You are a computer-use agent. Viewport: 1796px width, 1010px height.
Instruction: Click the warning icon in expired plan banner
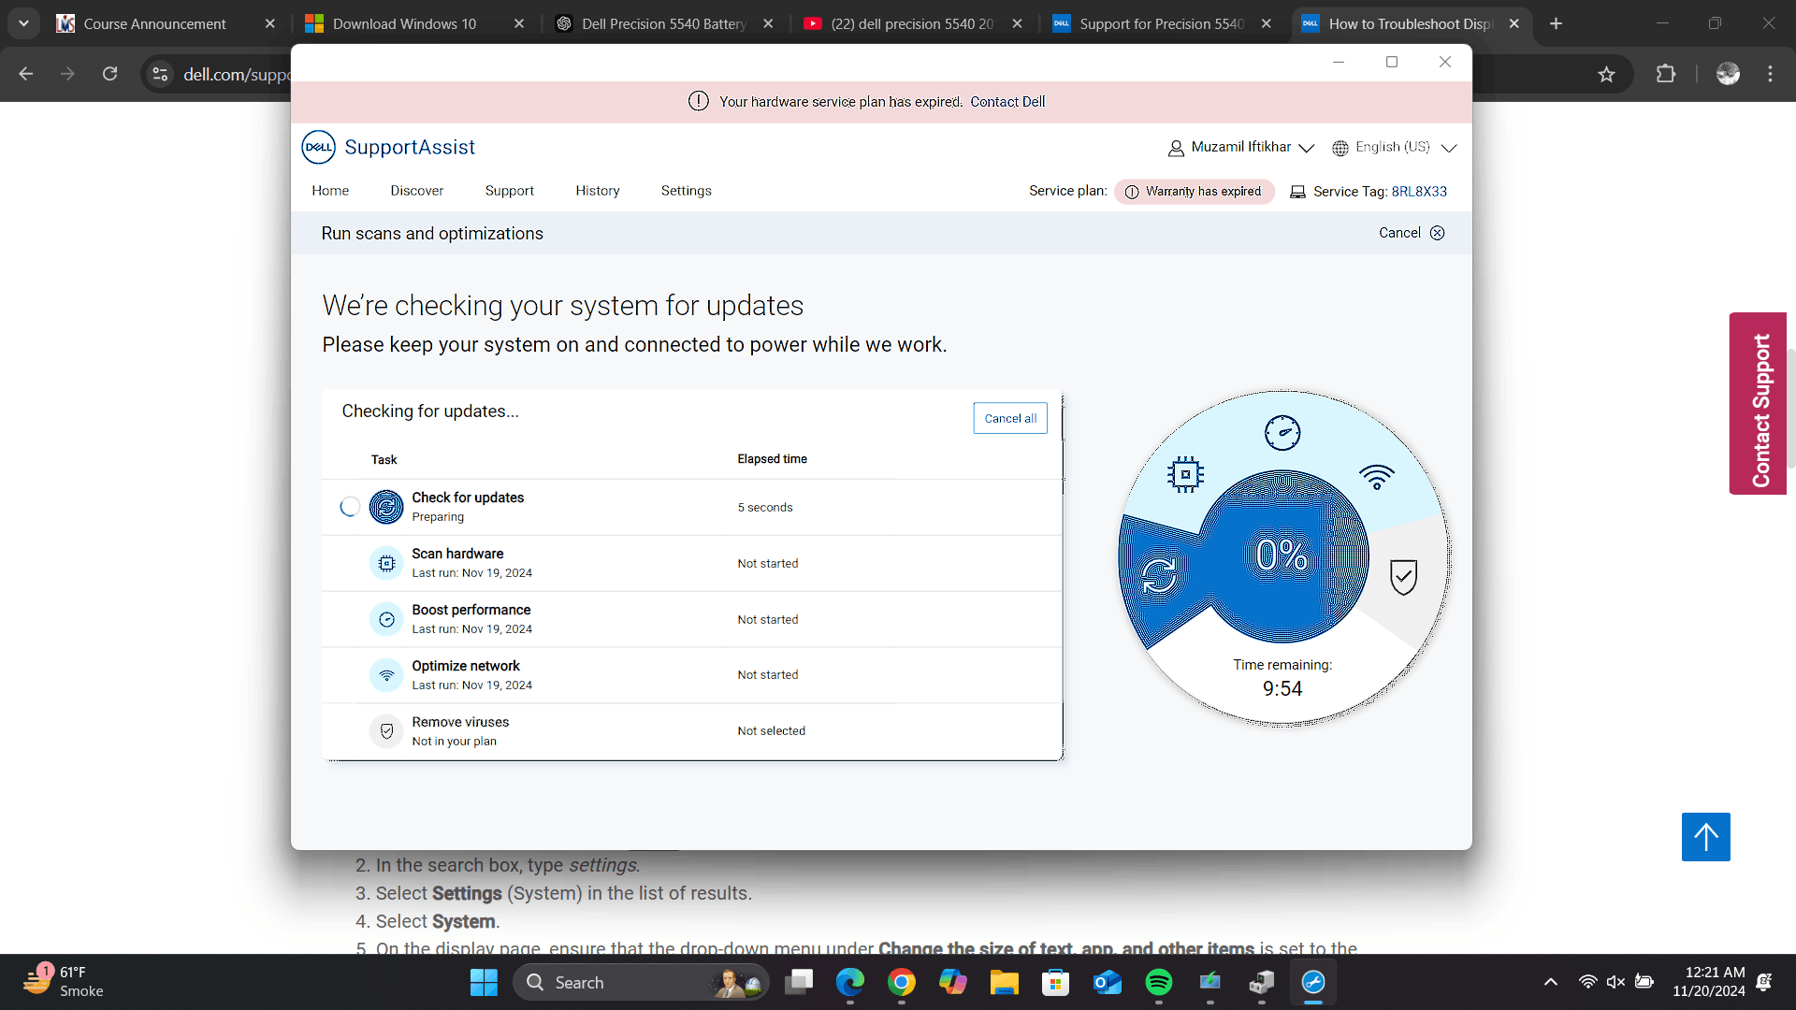pos(699,101)
